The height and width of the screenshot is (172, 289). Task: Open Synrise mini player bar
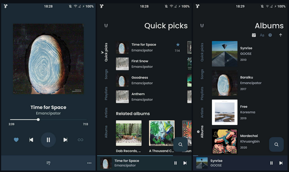(x=240, y=163)
